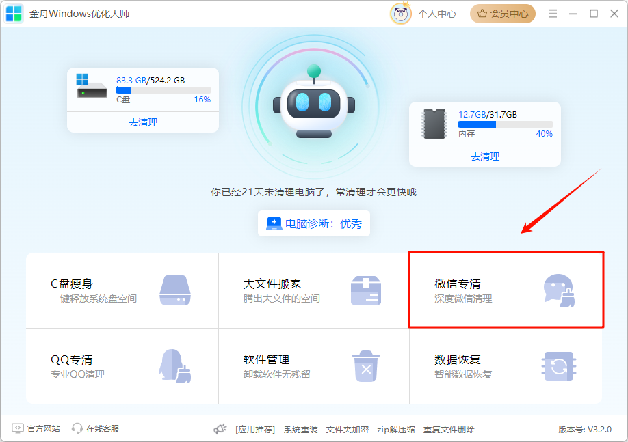The image size is (628, 442).
Task: Click the robot mascot in the center
Action: pos(314,102)
